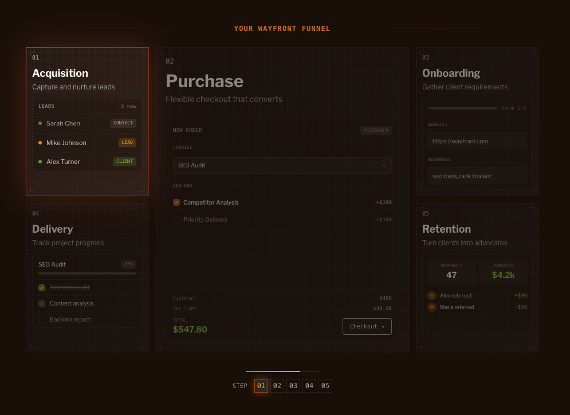Click the Earnings $4.2k stat tile

(x=503, y=272)
